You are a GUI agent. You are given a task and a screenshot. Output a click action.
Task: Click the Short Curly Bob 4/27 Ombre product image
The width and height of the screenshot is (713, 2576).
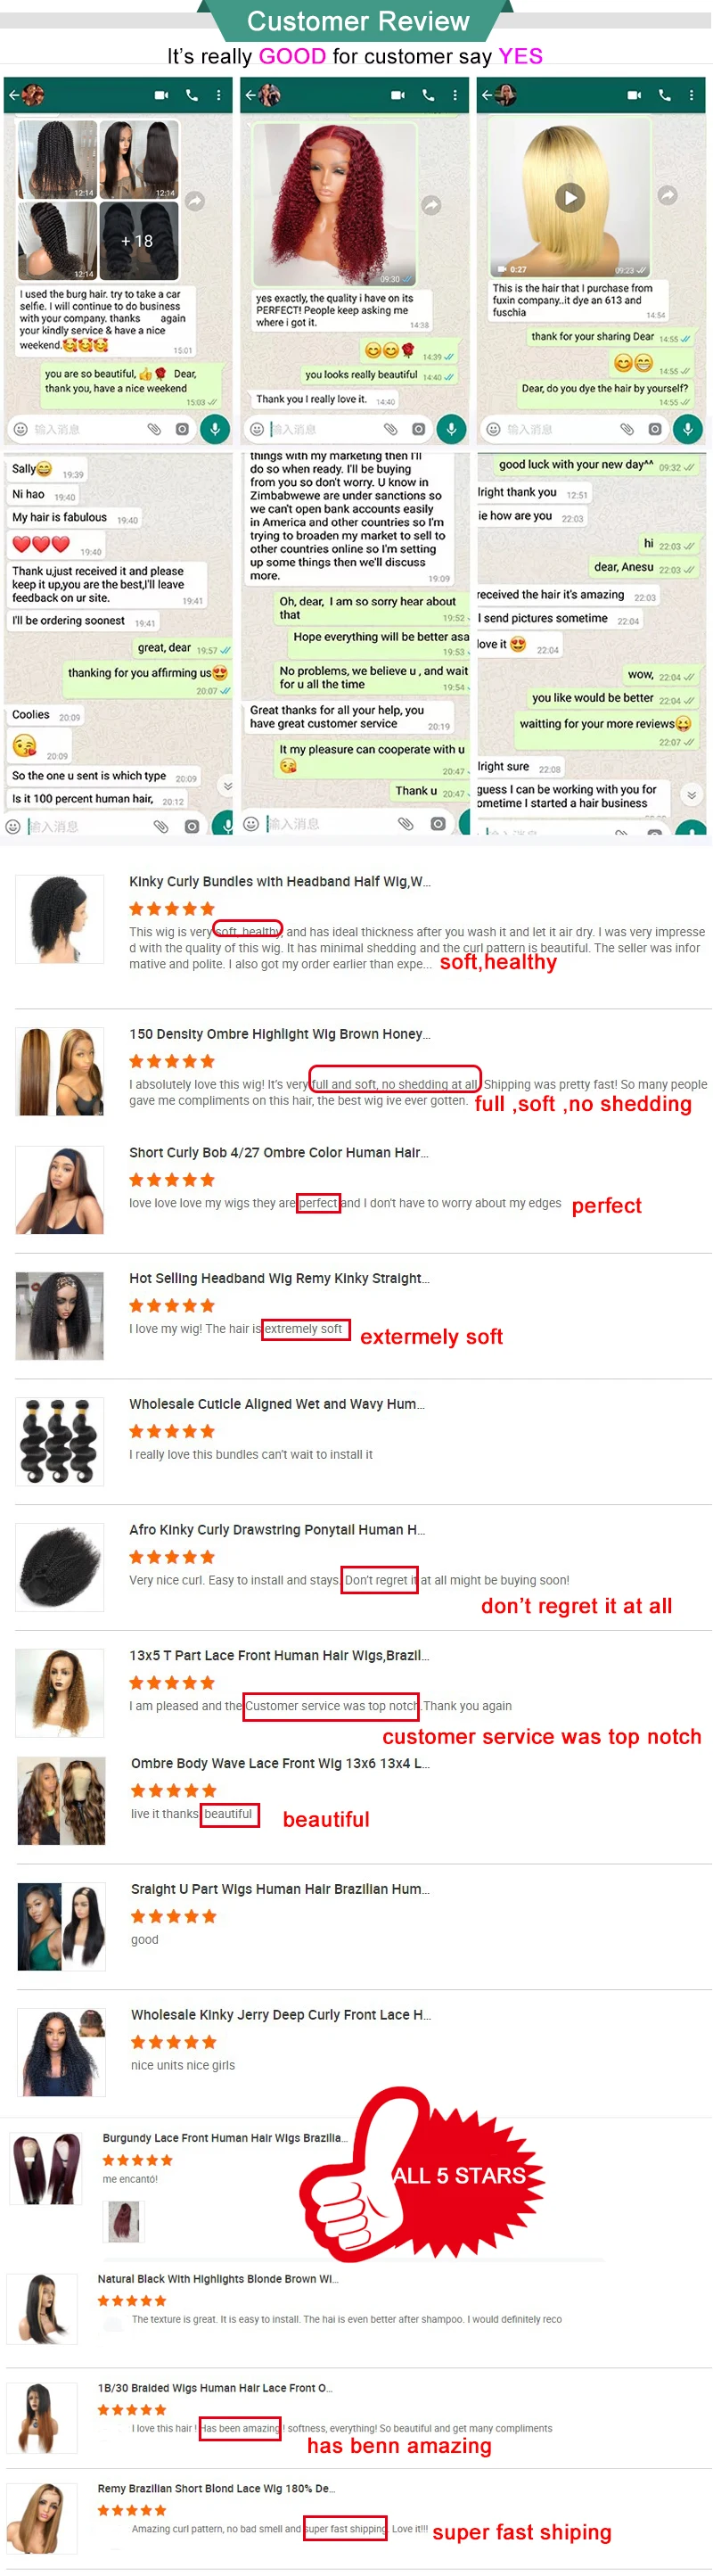click(x=60, y=1189)
